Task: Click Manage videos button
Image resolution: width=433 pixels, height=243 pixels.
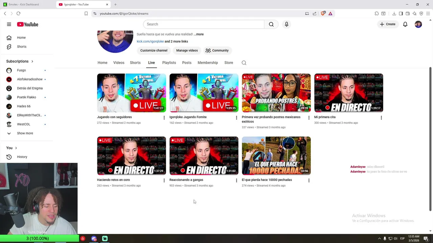Action: (187, 51)
